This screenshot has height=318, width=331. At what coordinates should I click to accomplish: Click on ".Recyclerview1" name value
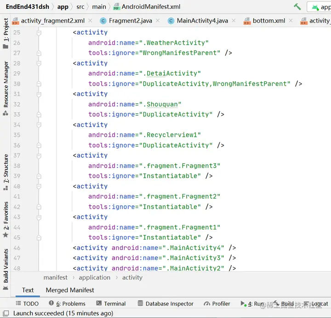(x=170, y=135)
